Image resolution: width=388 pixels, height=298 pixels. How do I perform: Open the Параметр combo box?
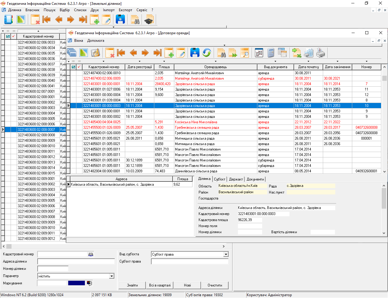point(112,276)
